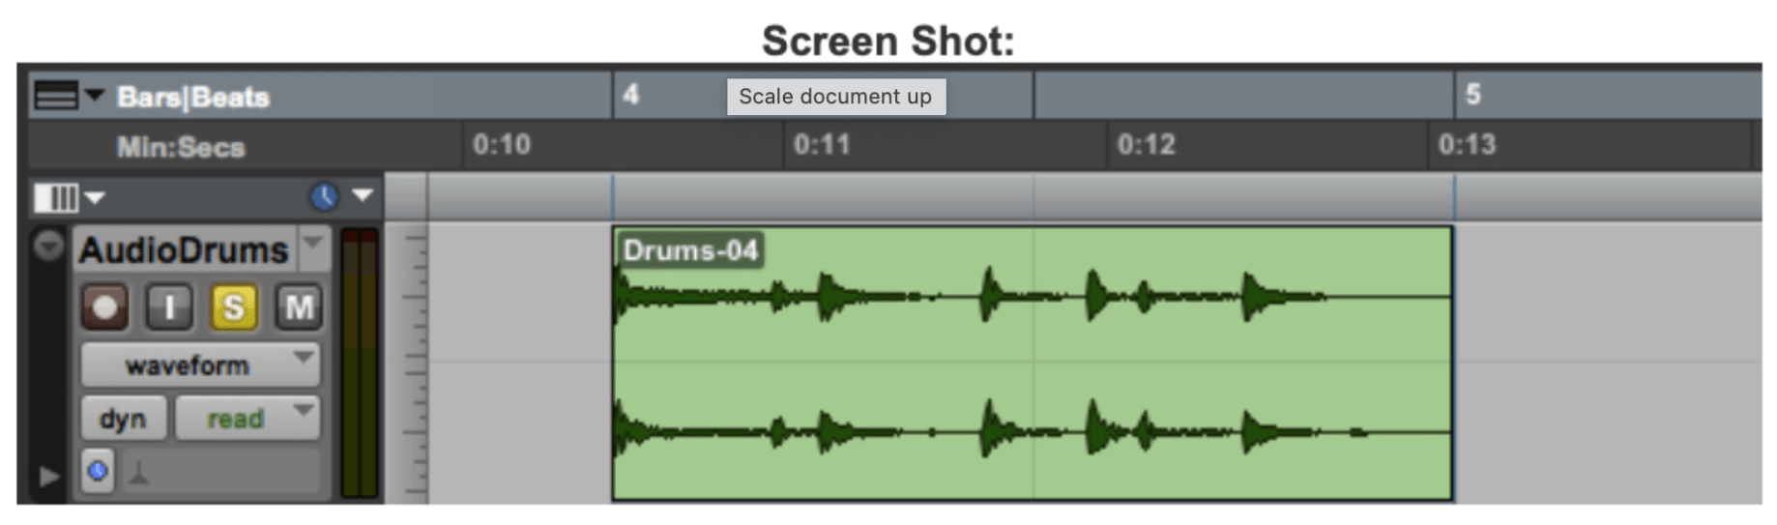Screen dimensions: 1777x525
Task: Select the AudioDrums track name
Action: (184, 250)
